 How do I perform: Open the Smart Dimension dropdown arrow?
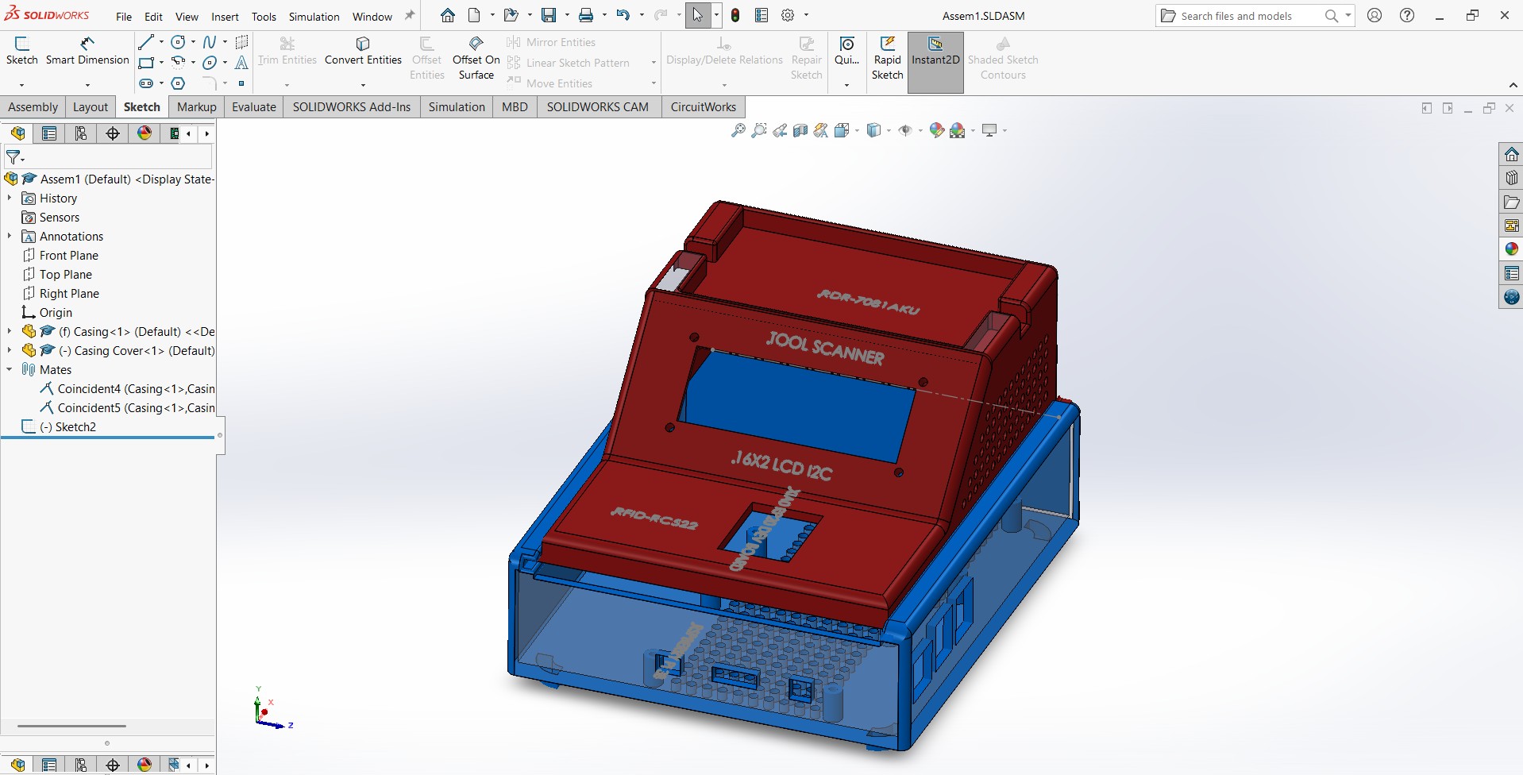tap(87, 84)
